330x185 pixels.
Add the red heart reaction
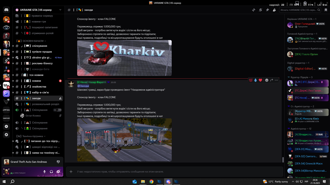260,80
